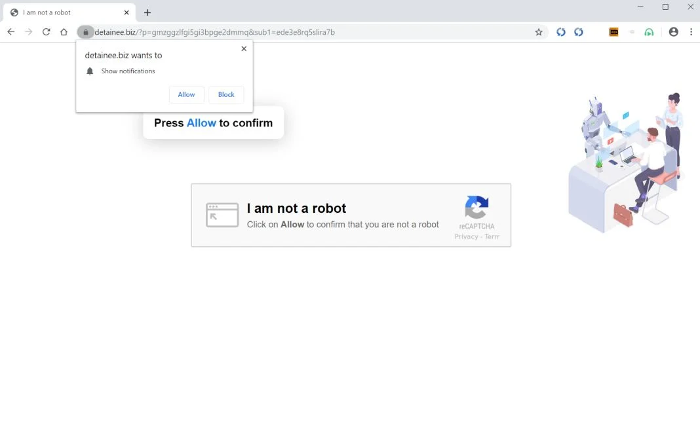This screenshot has width=700, height=444.
Task: Click the robot office illustration
Action: pyautogui.click(x=627, y=163)
